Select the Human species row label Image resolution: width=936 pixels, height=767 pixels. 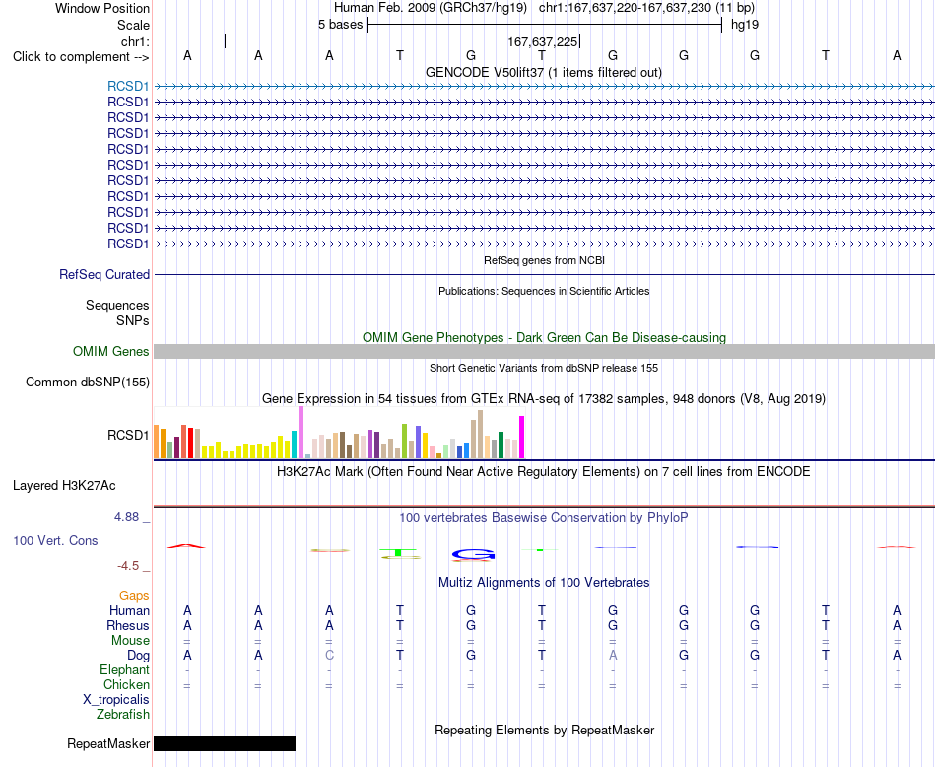pos(129,610)
